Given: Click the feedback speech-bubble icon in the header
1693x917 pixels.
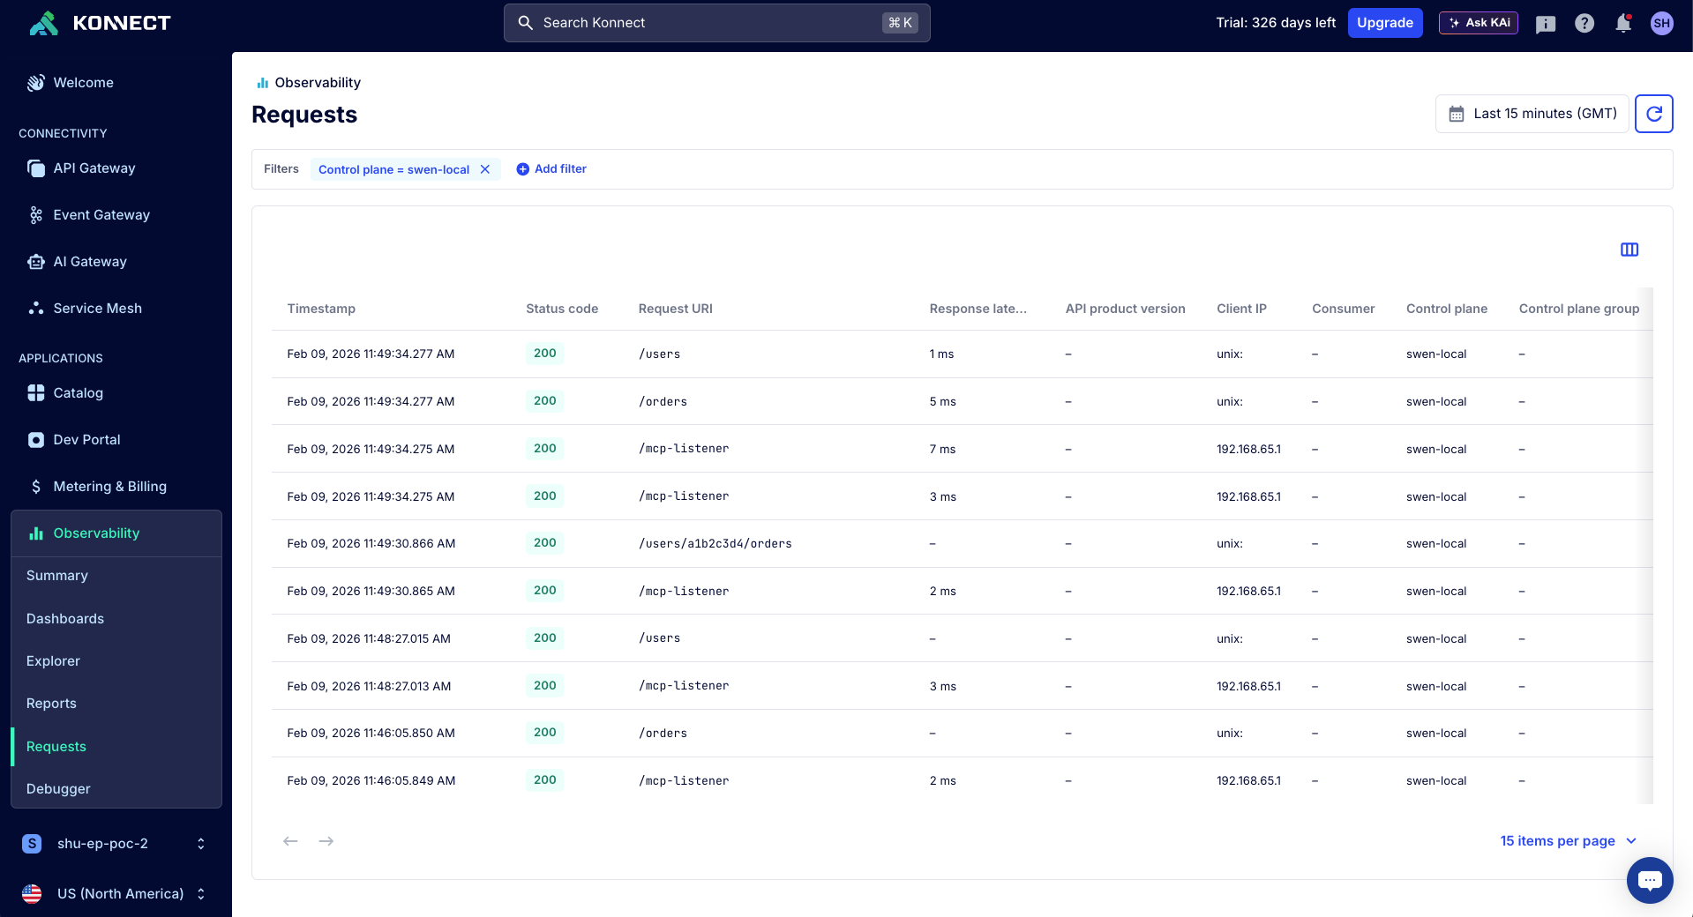Looking at the screenshot, I should pyautogui.click(x=1545, y=23).
